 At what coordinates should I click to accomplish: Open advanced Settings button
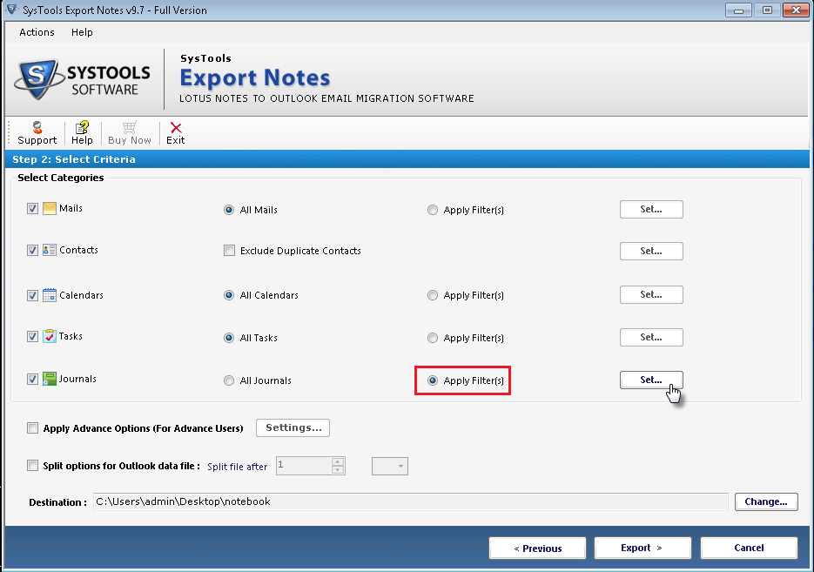(293, 427)
